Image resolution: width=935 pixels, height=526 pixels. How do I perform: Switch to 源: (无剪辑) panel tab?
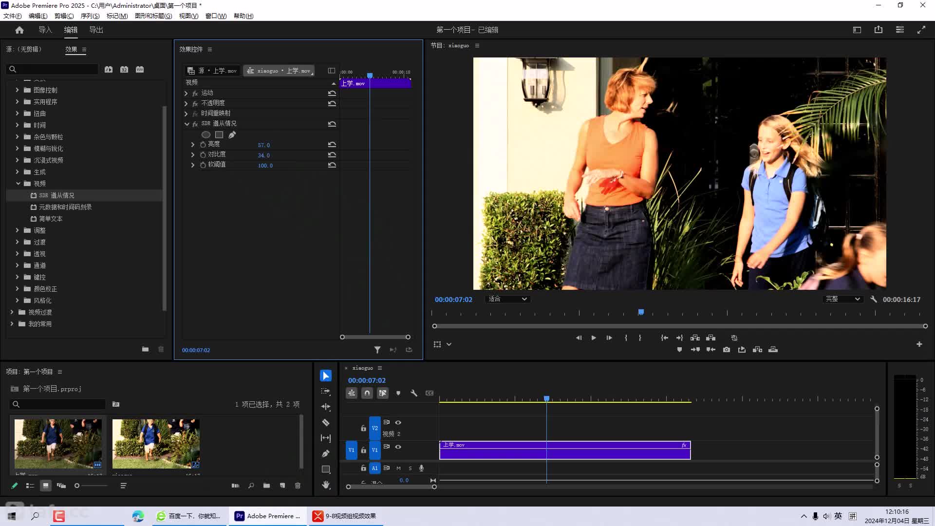tap(24, 49)
